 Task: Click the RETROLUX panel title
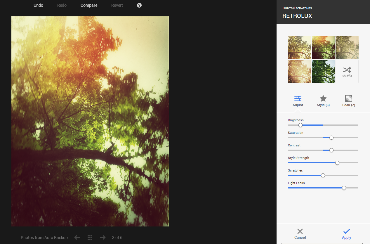[x=297, y=16]
